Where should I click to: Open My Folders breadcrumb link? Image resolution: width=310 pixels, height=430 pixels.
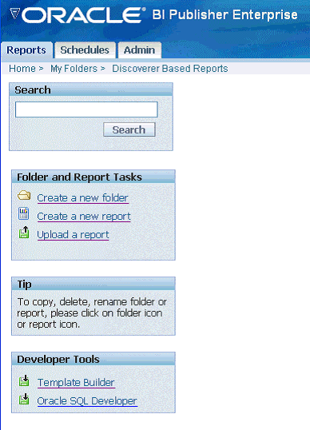[x=74, y=69]
